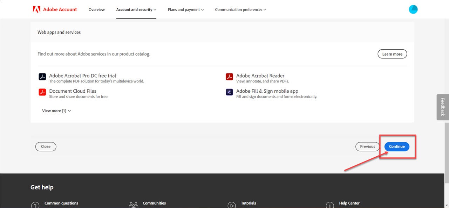Open the Overview tab

tap(96, 9)
